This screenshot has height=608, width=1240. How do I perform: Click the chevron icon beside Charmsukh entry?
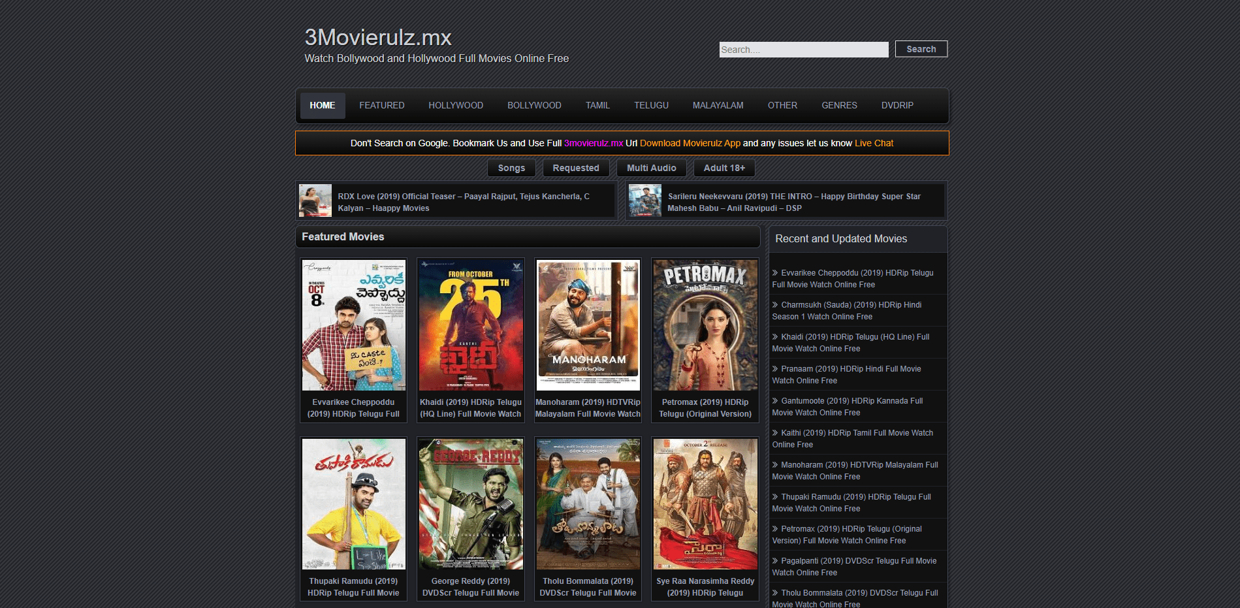click(775, 305)
